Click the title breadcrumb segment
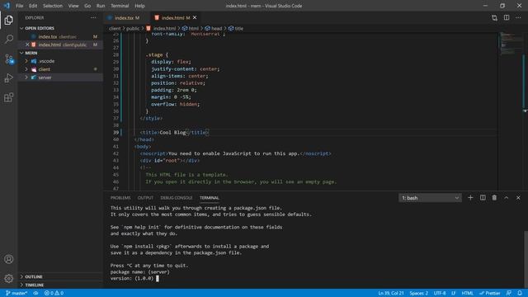The width and height of the screenshot is (528, 297). pyautogui.click(x=236, y=29)
